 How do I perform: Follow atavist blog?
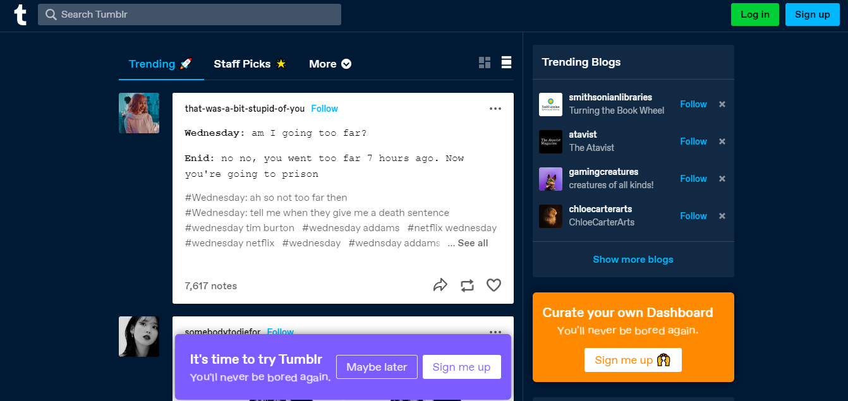(x=693, y=141)
